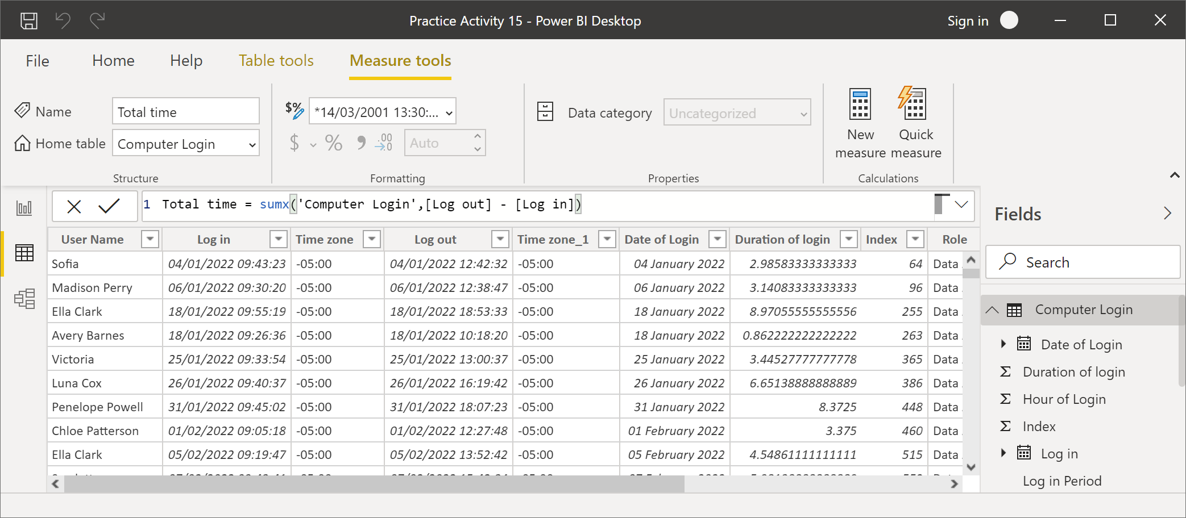Open User Name column filter dropdown
The width and height of the screenshot is (1186, 518).
tap(150, 239)
